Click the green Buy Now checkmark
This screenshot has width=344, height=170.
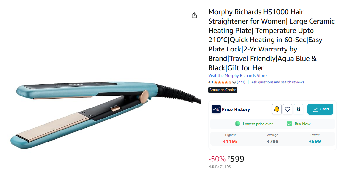tap(289, 124)
